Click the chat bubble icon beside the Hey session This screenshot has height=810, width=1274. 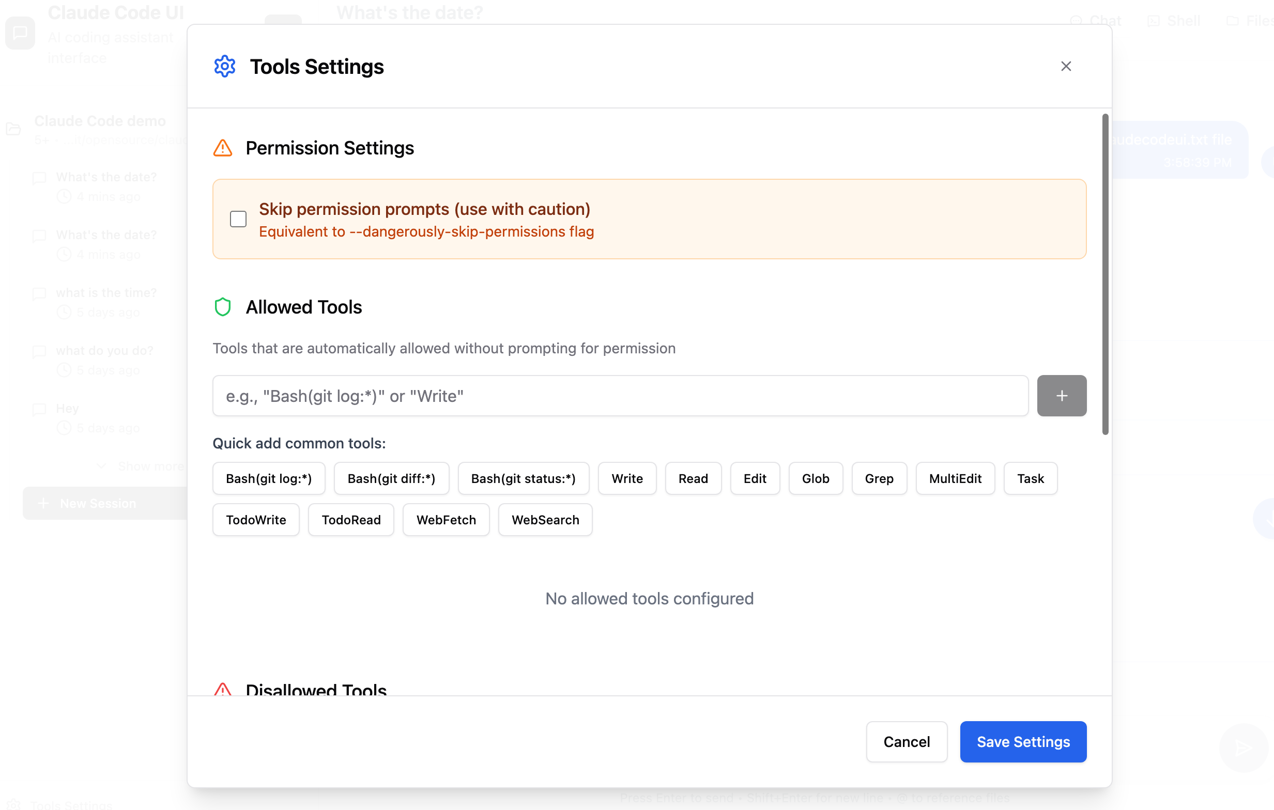pos(40,409)
